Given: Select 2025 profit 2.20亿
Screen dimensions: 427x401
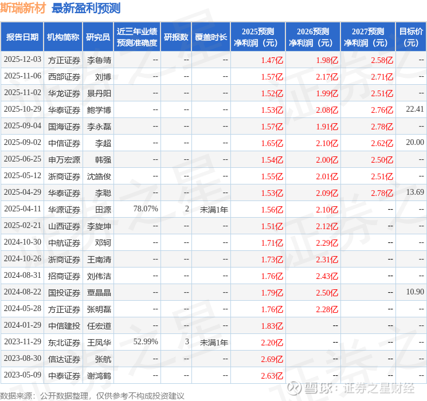Looking at the screenshot, I should pyautogui.click(x=272, y=343).
